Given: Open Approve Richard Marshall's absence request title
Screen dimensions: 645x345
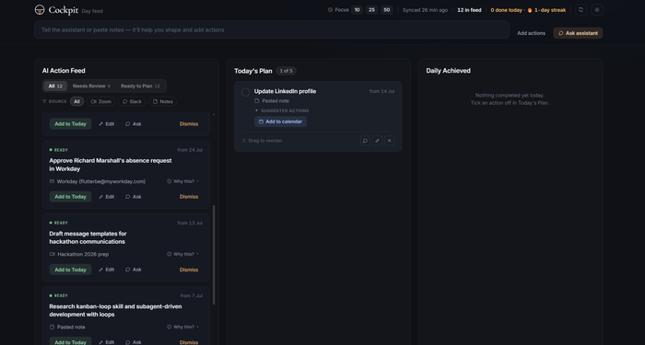Looking at the screenshot, I should pyautogui.click(x=111, y=165).
